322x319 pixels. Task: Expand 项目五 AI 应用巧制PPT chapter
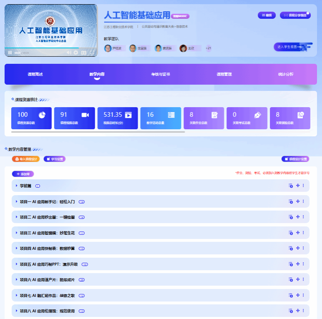pyautogui.click(x=17, y=264)
